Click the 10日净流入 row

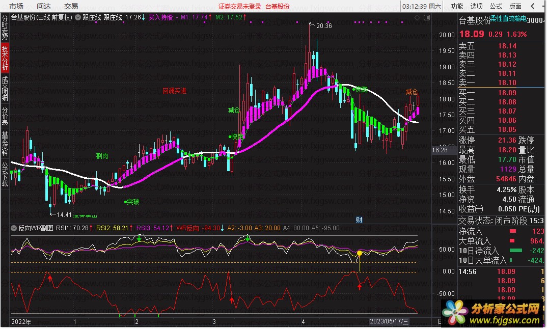[x=502, y=251]
